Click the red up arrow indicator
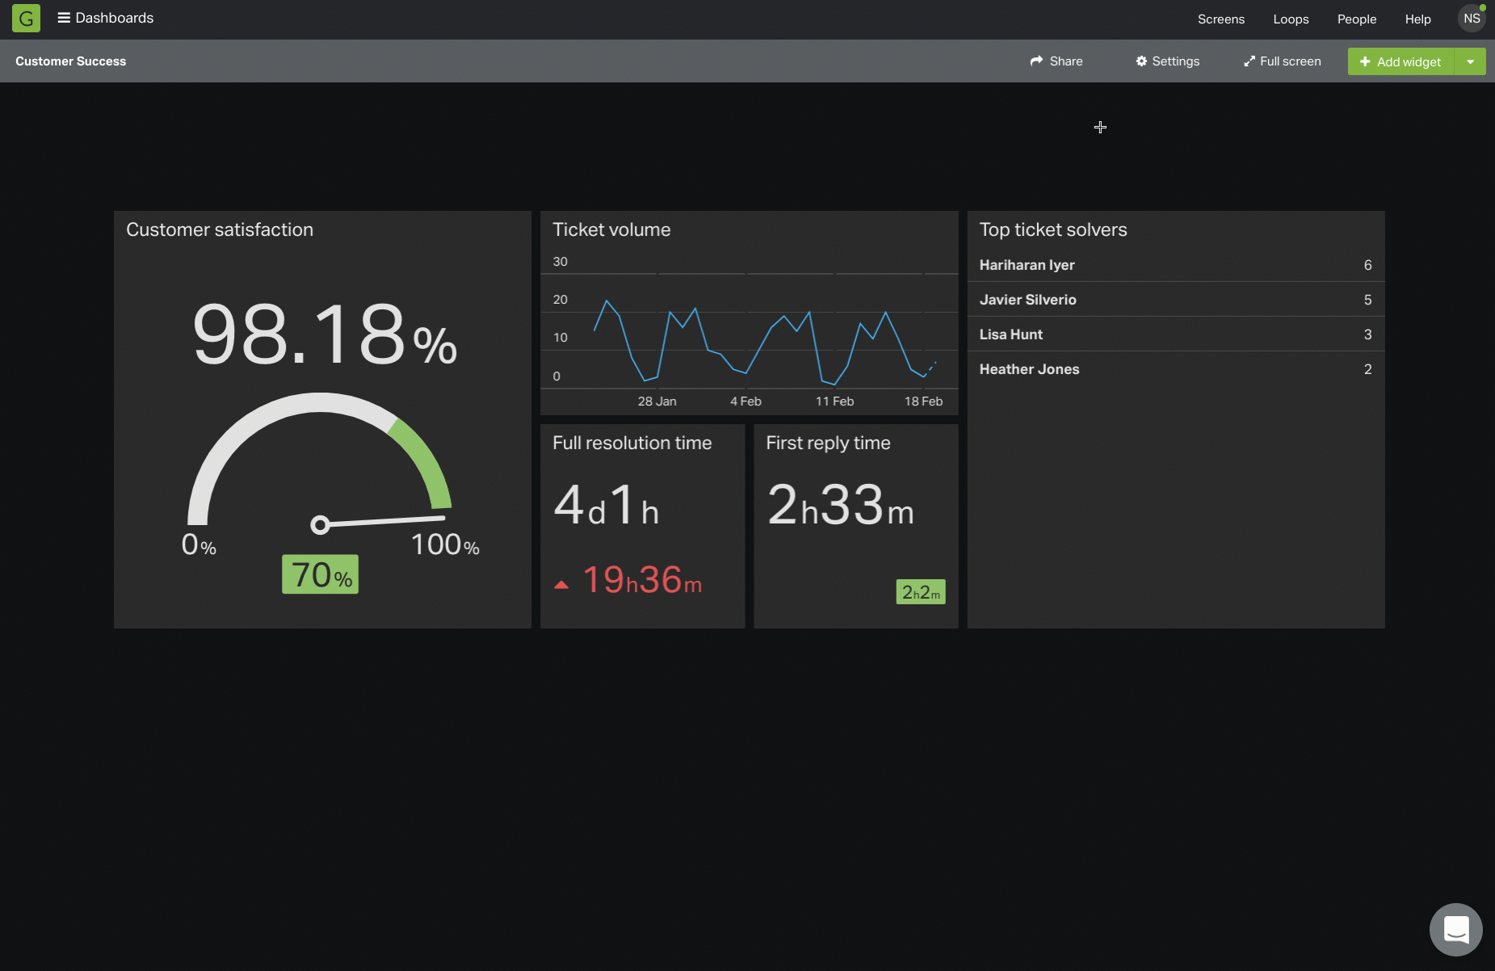 coord(561,585)
